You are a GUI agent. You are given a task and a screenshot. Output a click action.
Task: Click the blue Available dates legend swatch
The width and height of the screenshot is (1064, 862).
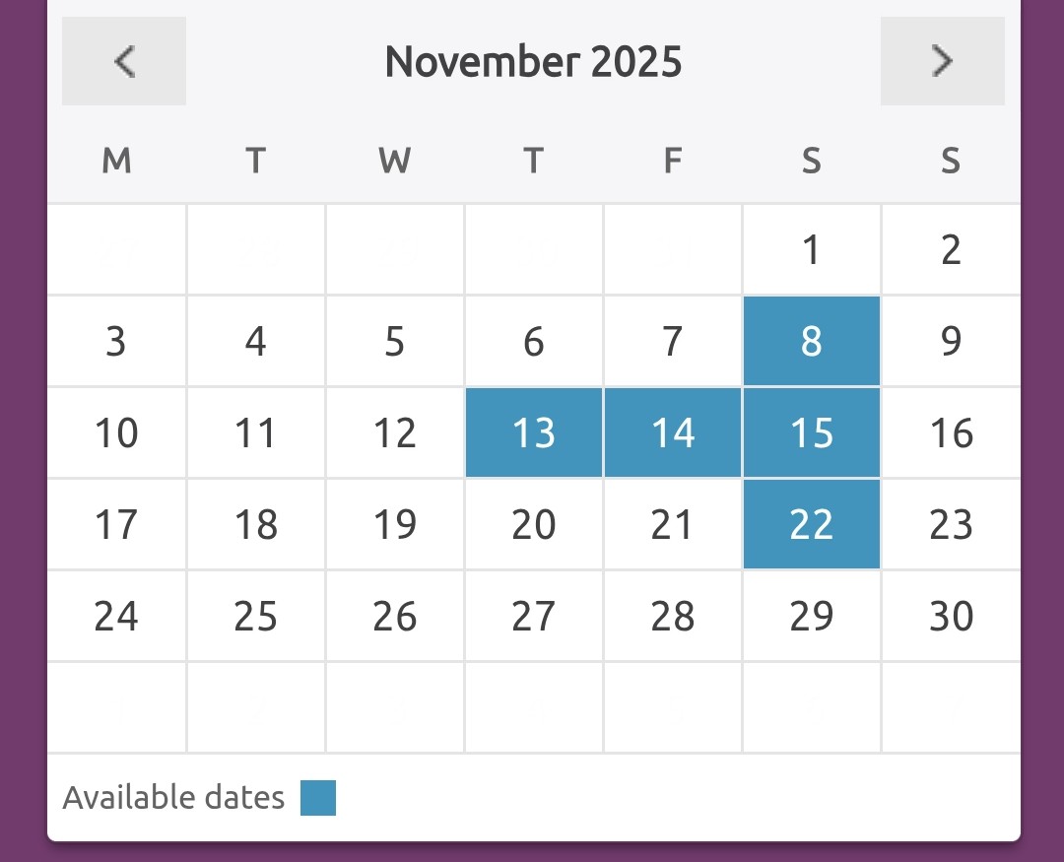[x=318, y=798]
